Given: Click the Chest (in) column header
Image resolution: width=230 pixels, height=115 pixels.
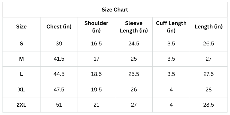Looking at the screenshot, I should point(59,27).
